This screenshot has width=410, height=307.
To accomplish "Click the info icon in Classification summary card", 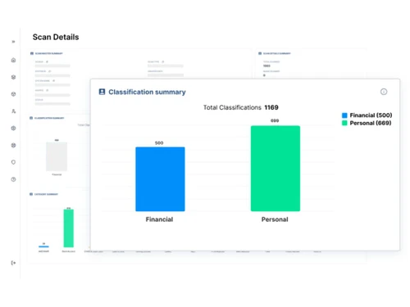I will tap(384, 92).
